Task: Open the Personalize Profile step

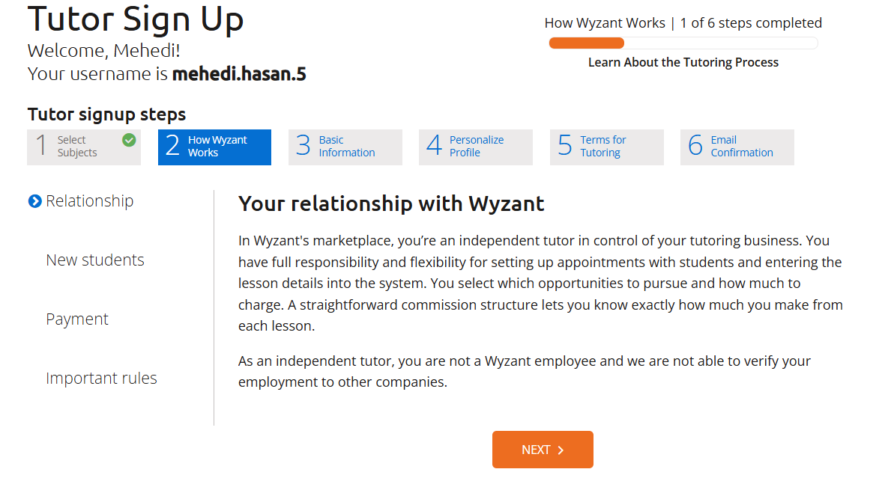Action: pyautogui.click(x=475, y=147)
